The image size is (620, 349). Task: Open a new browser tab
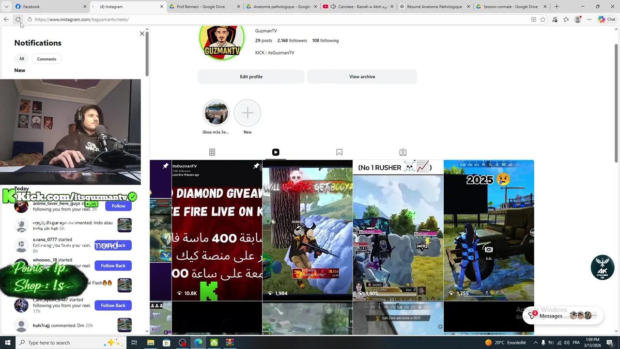point(557,7)
